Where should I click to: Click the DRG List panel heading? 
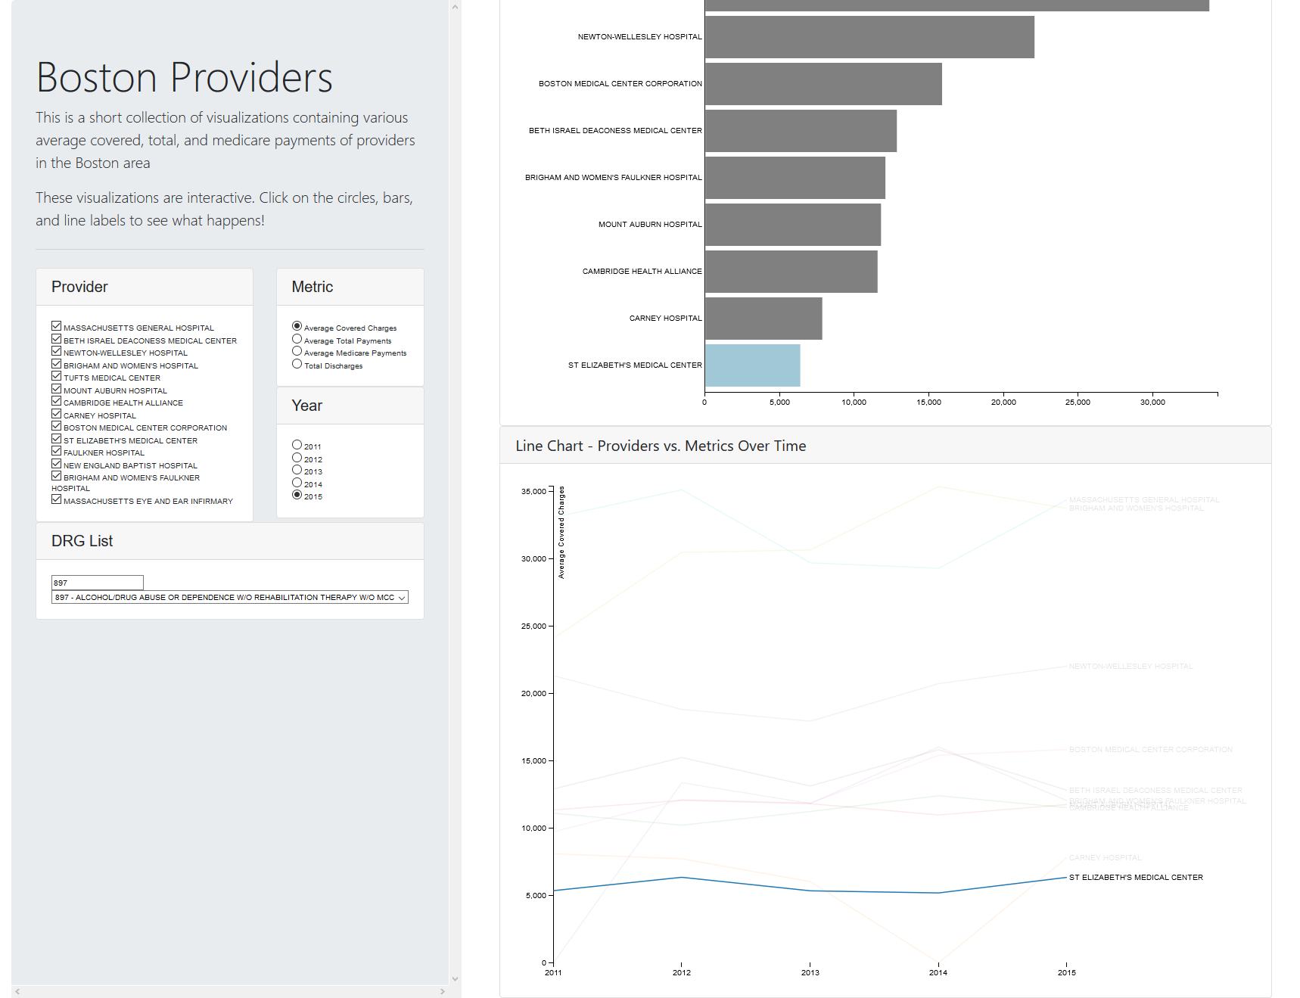(x=82, y=541)
